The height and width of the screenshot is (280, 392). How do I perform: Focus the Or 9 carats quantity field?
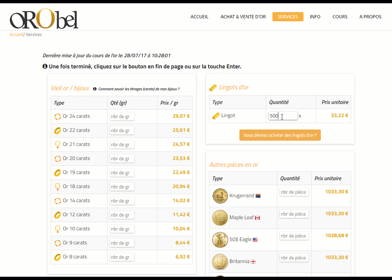click(122, 243)
